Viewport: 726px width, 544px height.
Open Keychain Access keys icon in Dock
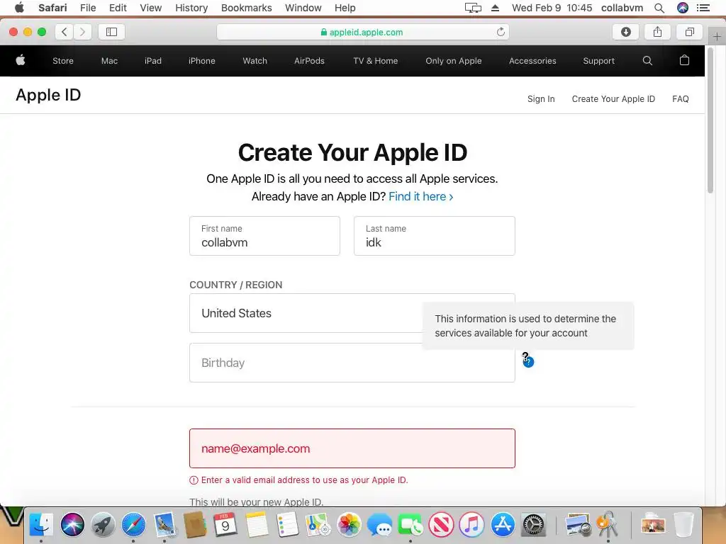[608, 525]
